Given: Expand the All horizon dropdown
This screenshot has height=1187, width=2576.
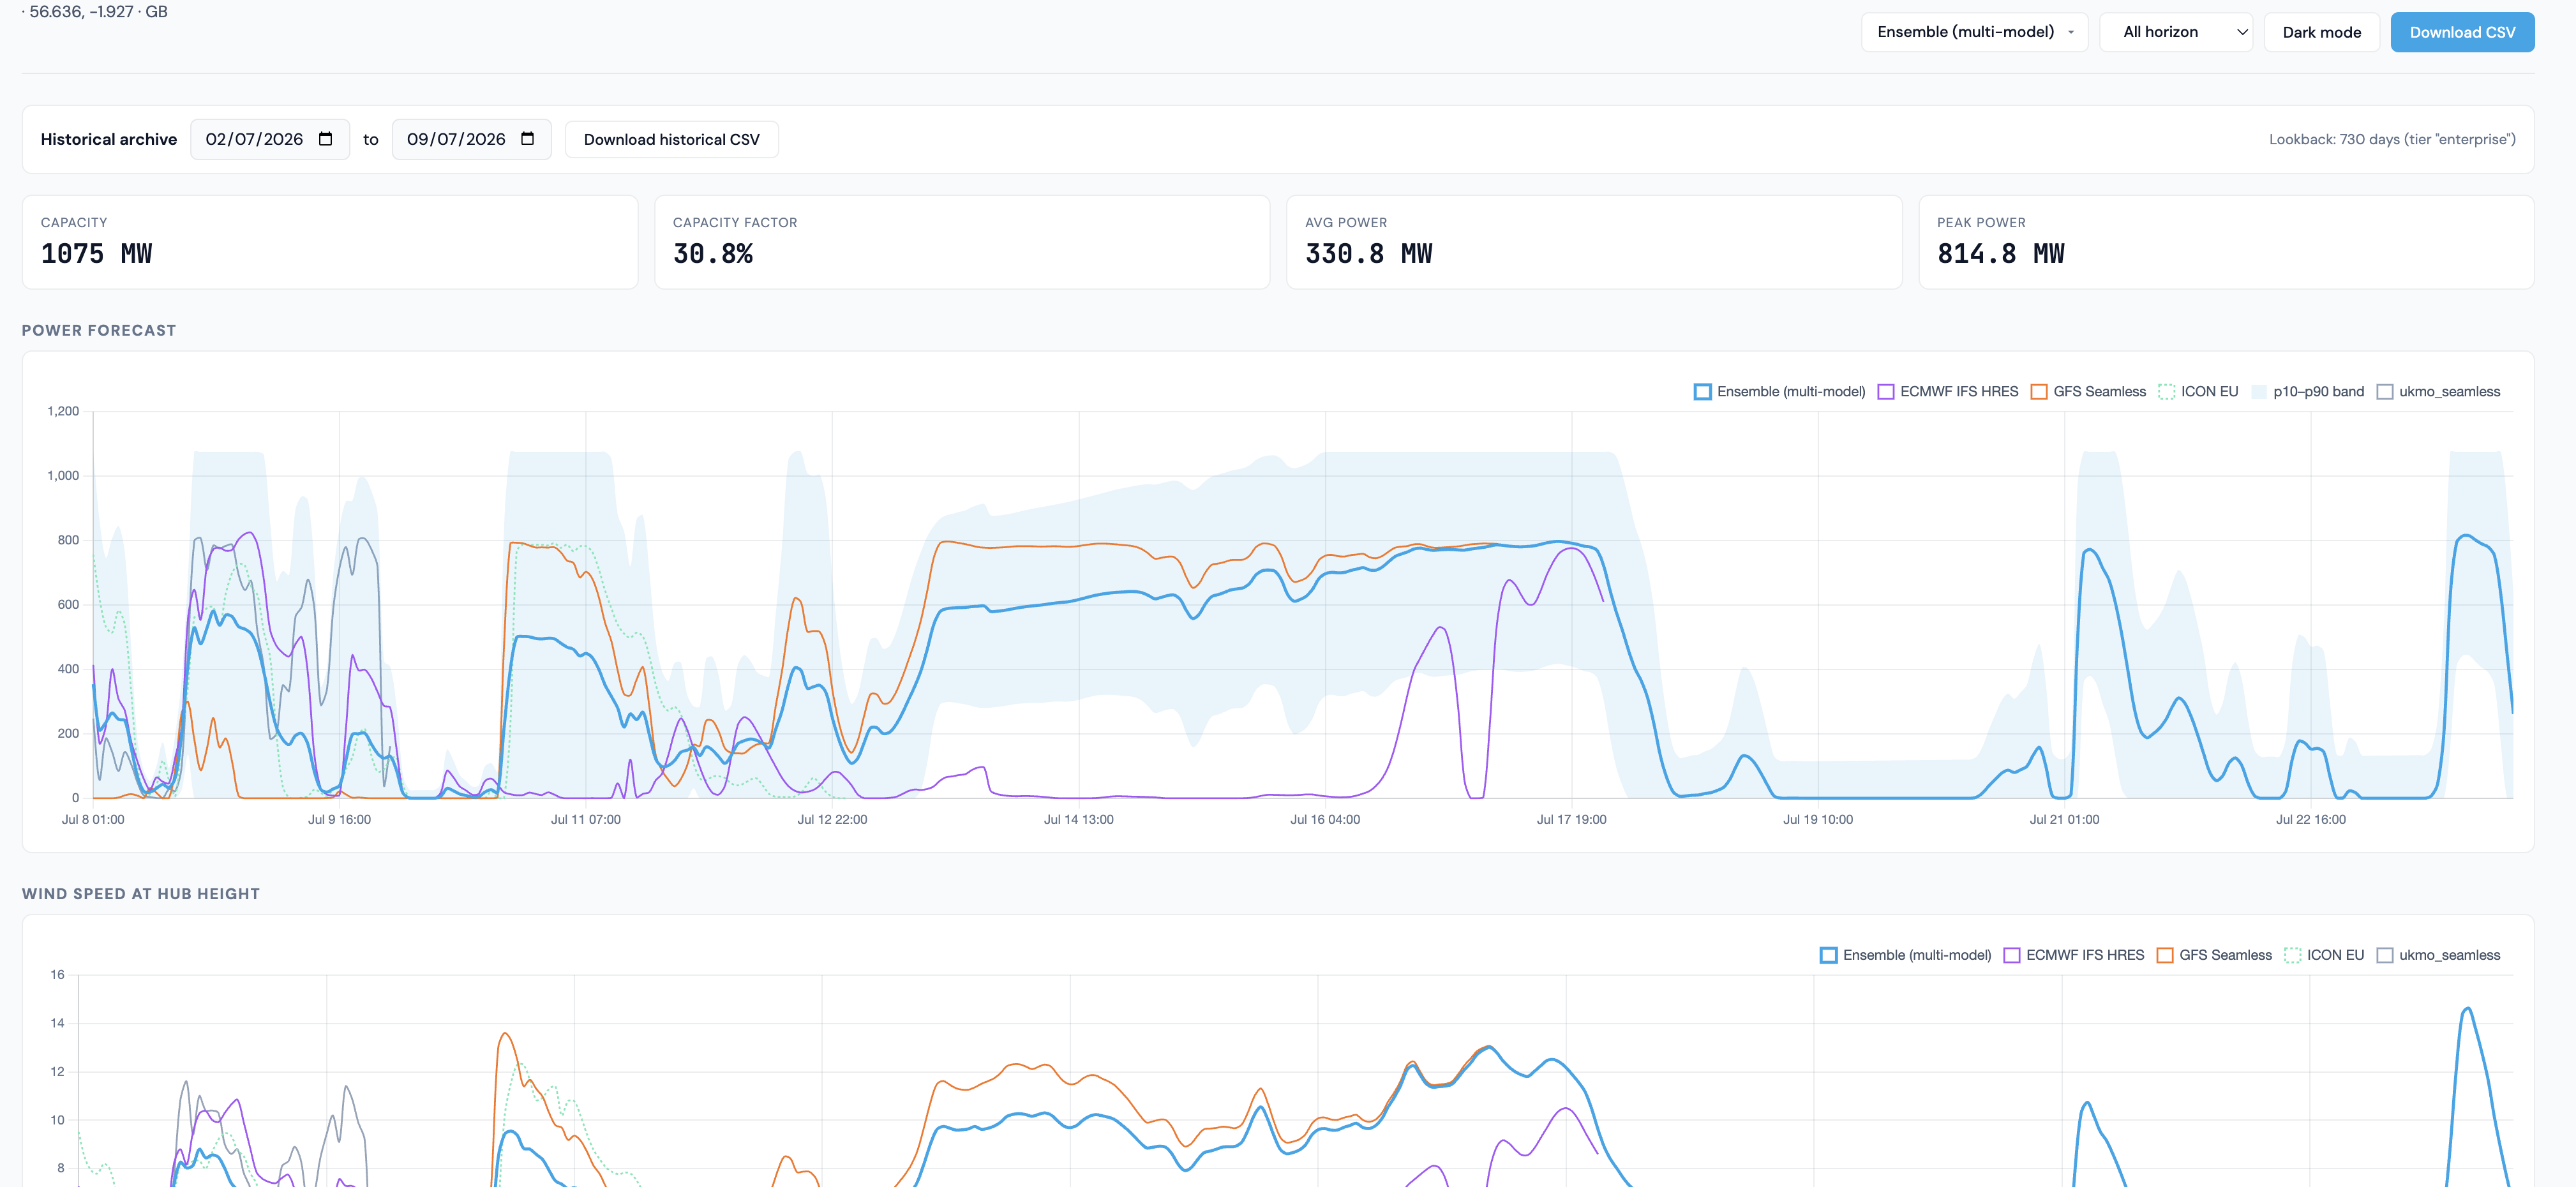Looking at the screenshot, I should coord(2175,32).
